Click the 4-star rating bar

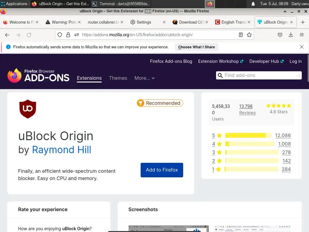(x=250, y=144)
